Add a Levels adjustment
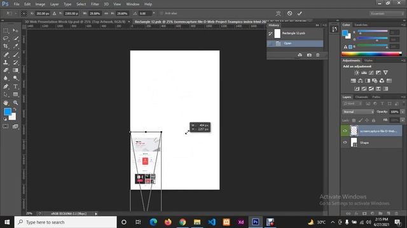Image resolution: width=407 pixels, height=228 pixels. pyautogui.click(x=364, y=73)
